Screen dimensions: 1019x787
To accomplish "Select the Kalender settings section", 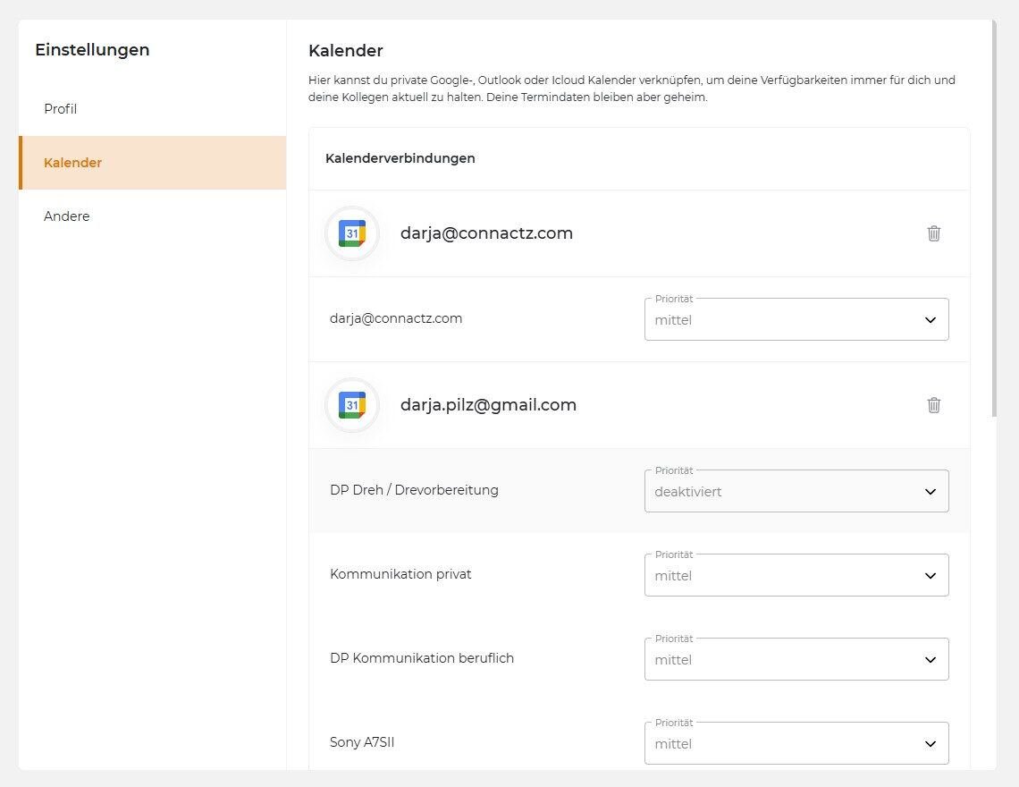I will pos(72,163).
